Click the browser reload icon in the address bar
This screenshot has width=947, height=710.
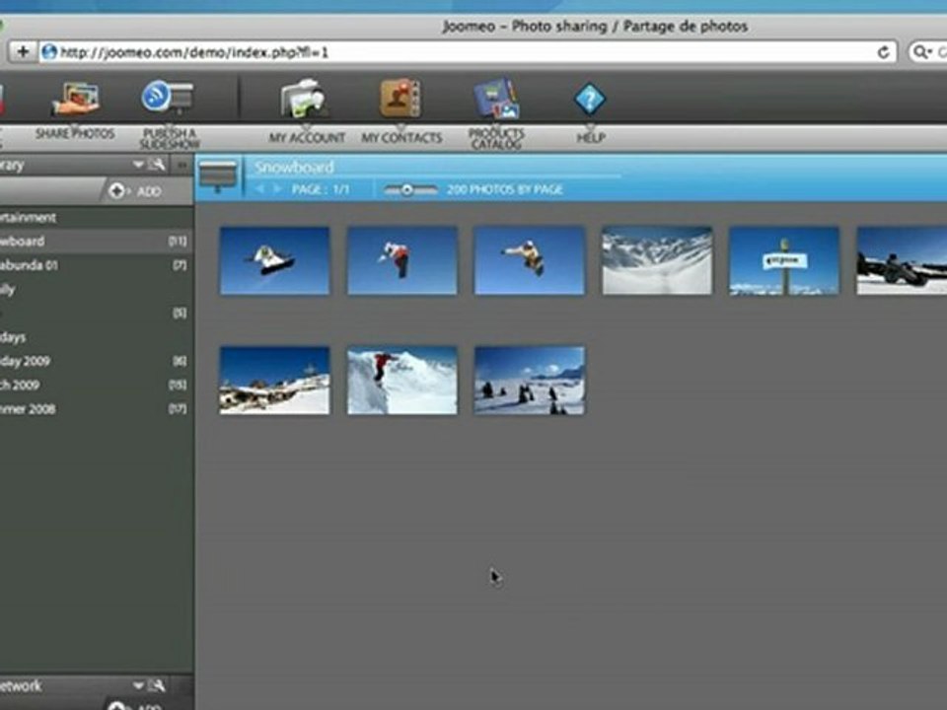(883, 52)
